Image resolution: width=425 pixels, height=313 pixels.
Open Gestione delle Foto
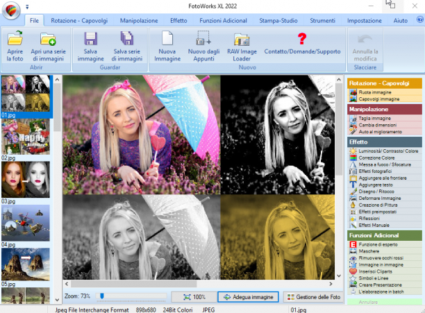[314, 297]
